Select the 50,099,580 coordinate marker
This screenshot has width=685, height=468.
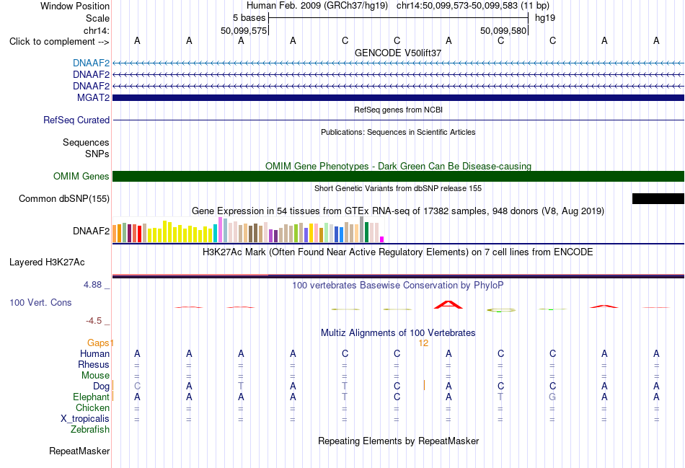coord(503,30)
